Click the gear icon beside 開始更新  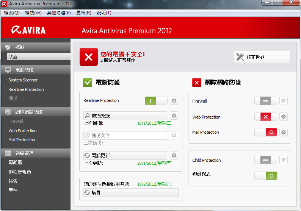point(174,155)
